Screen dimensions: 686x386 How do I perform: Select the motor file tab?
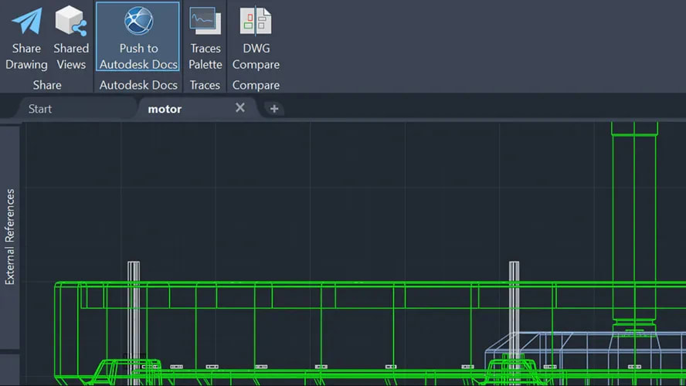coord(165,109)
